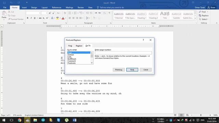The height and width of the screenshot is (123, 219).
Task: Click Find in Editing group
Action: coord(203,12)
